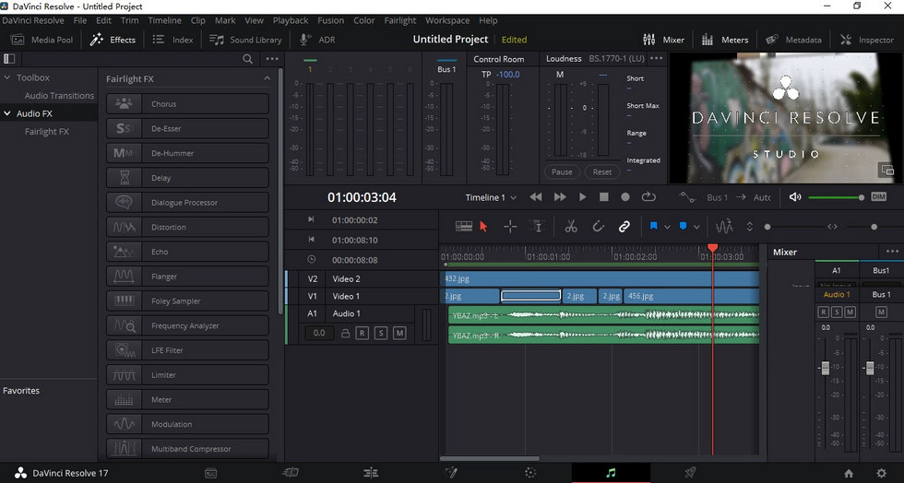Select Audio Transitions in the toolbox
This screenshot has height=483, width=904.
click(x=59, y=96)
